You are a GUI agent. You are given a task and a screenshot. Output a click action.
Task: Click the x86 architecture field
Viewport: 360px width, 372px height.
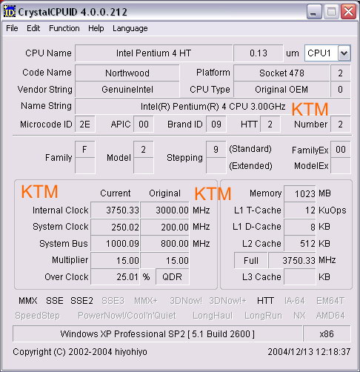point(327,334)
